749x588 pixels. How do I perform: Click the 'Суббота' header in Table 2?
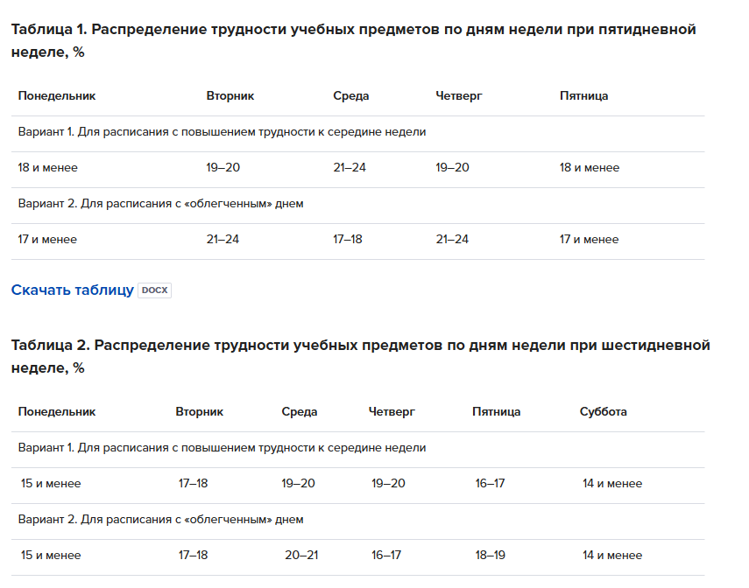(604, 412)
